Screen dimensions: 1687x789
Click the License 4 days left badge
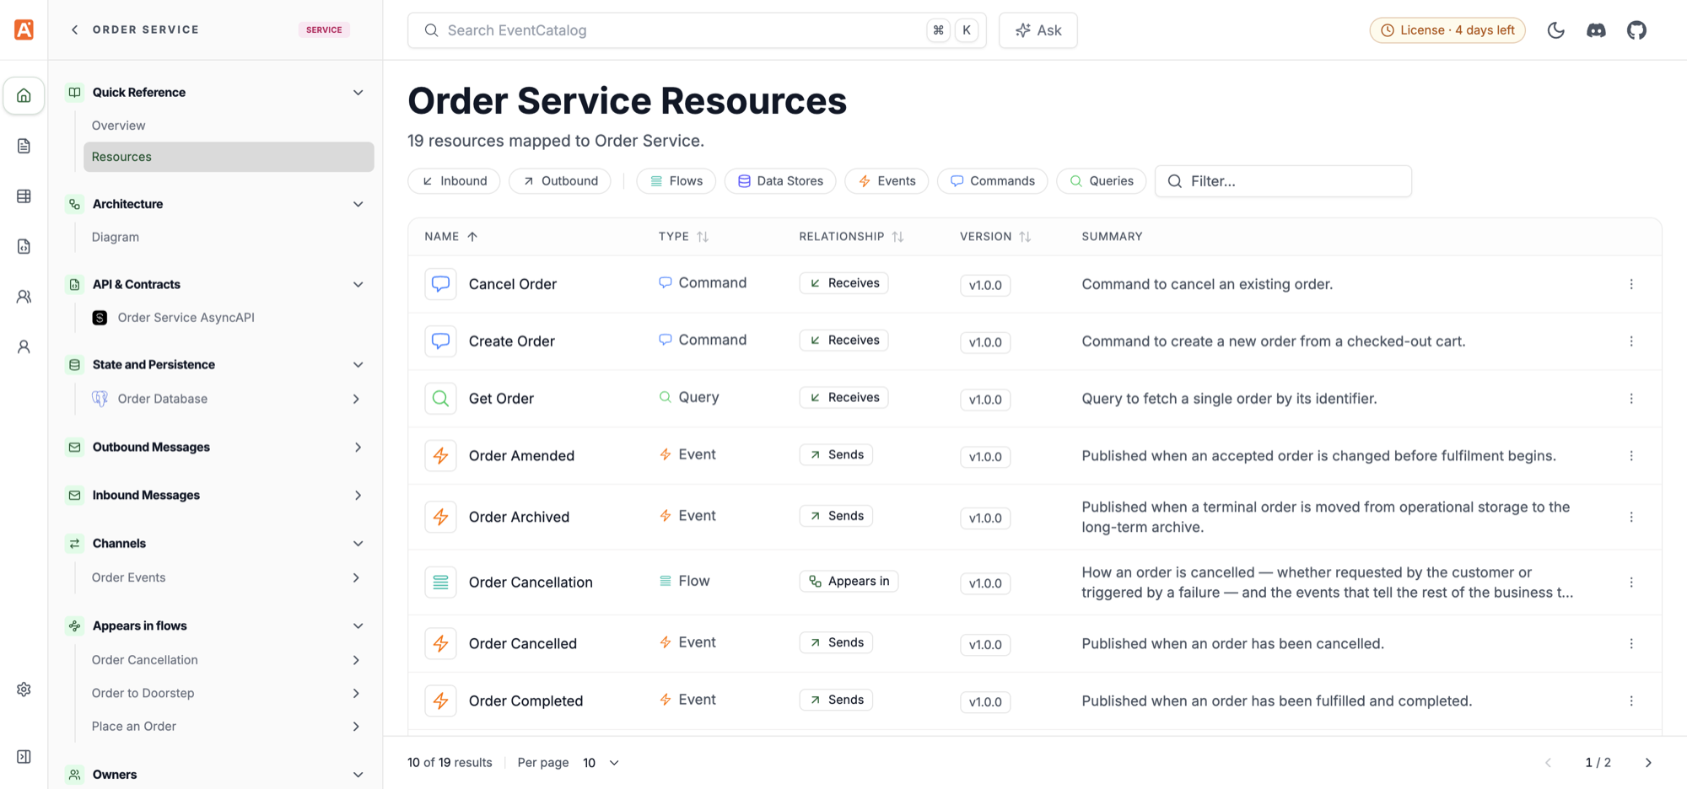point(1447,30)
